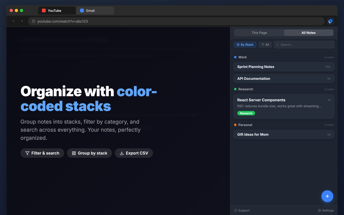Image resolution: width=344 pixels, height=215 pixels.
Task: Open the Support link
Action: tap(242, 210)
